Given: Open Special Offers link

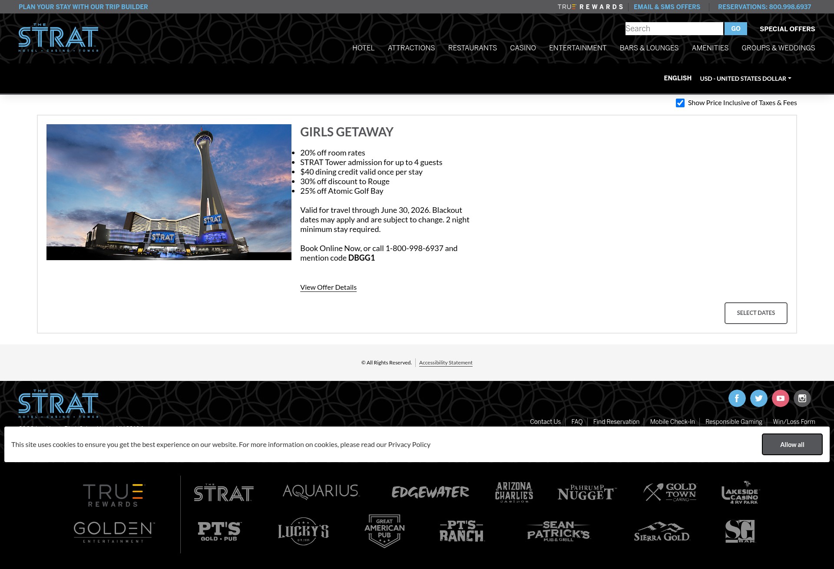Looking at the screenshot, I should click(787, 29).
